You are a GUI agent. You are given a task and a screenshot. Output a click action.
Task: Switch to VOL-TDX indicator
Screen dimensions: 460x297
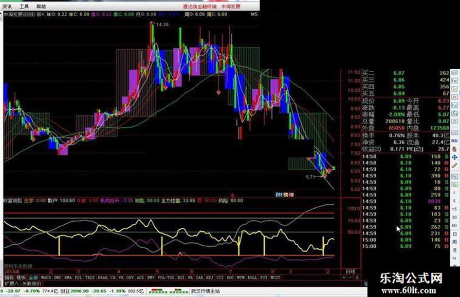coord(166,277)
